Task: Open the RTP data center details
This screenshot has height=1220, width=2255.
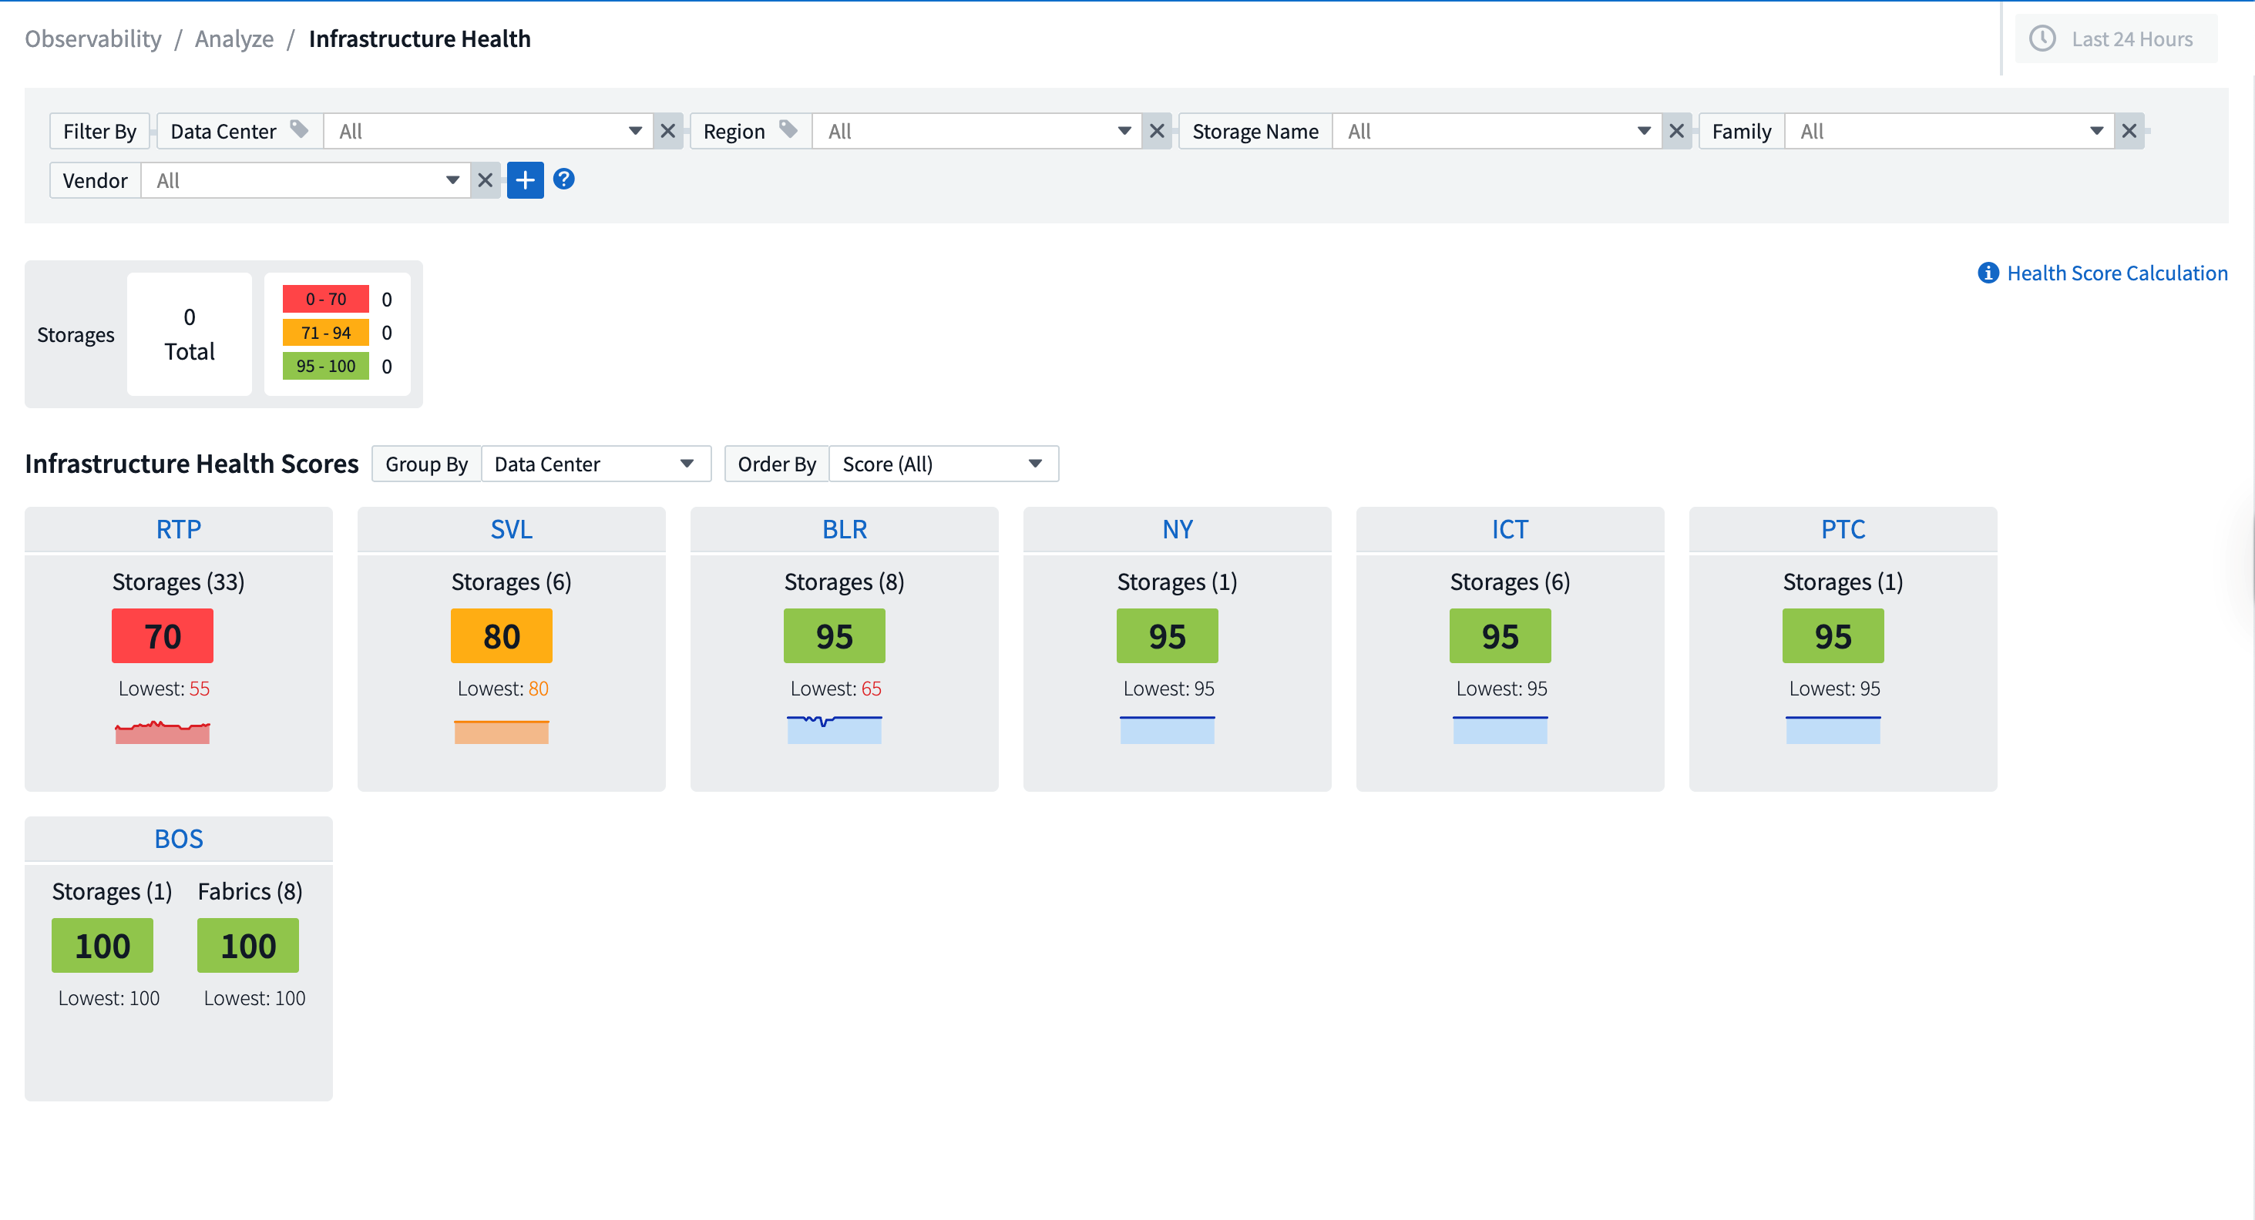Action: (178, 528)
